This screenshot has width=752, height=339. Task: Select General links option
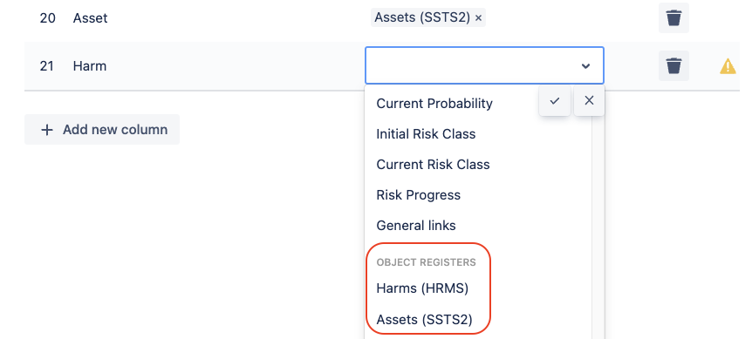tap(416, 226)
